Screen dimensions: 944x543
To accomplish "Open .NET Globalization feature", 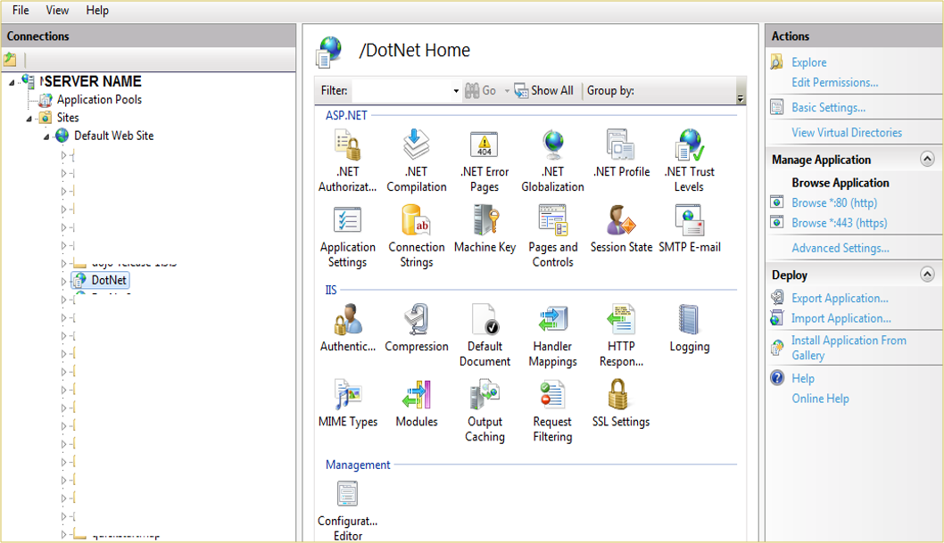I will pos(552,160).
